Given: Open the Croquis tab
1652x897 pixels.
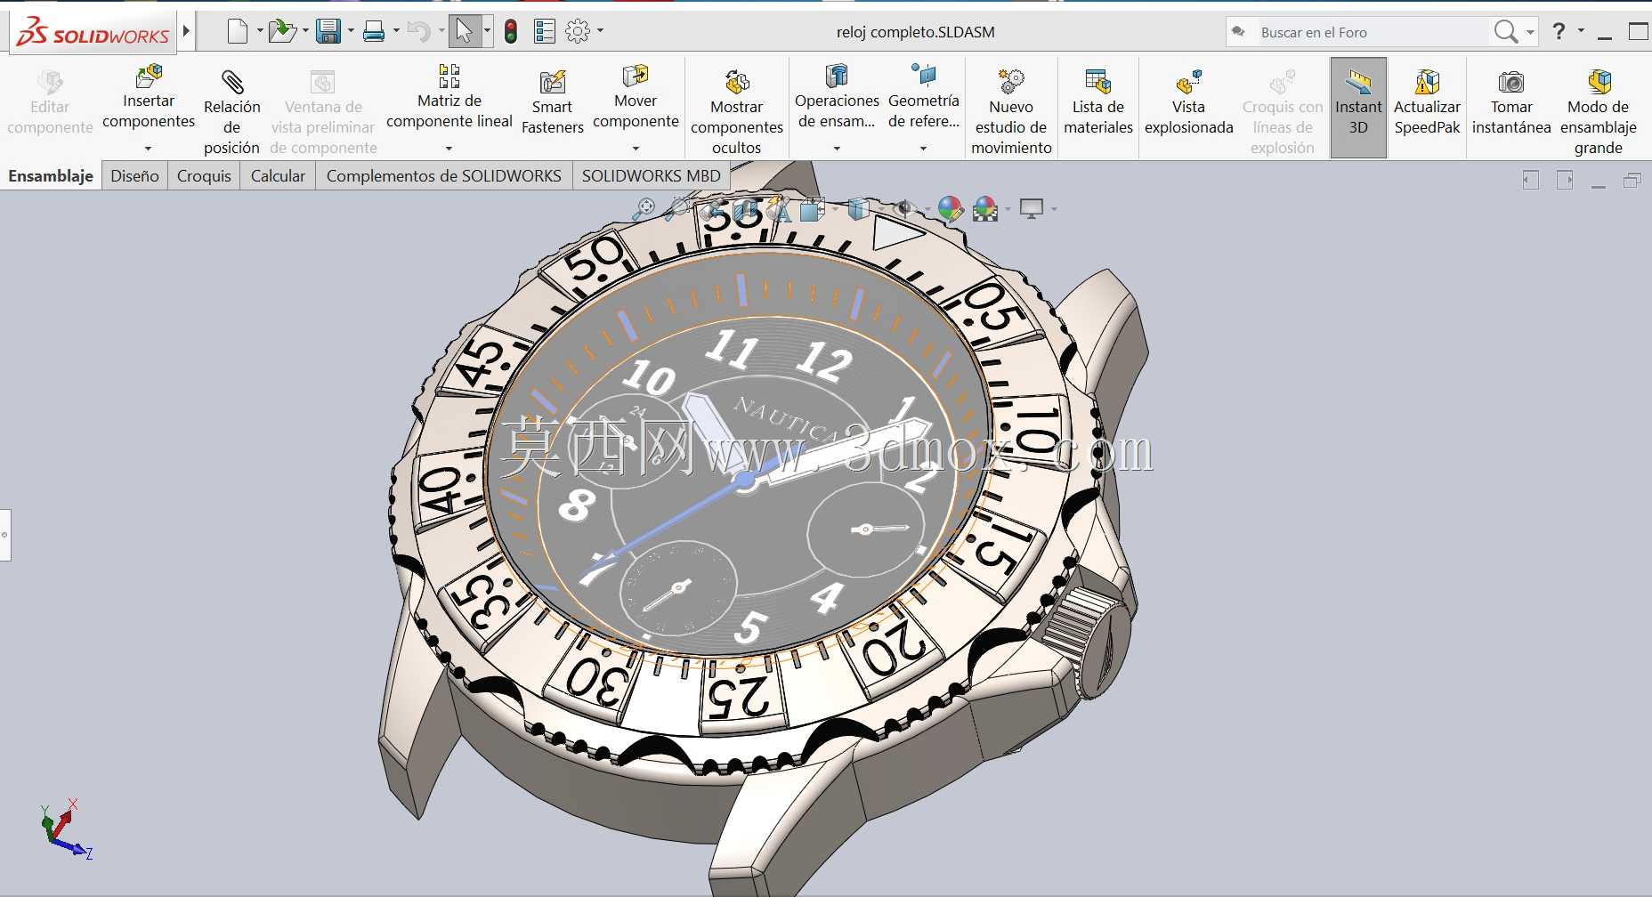Looking at the screenshot, I should 204,176.
